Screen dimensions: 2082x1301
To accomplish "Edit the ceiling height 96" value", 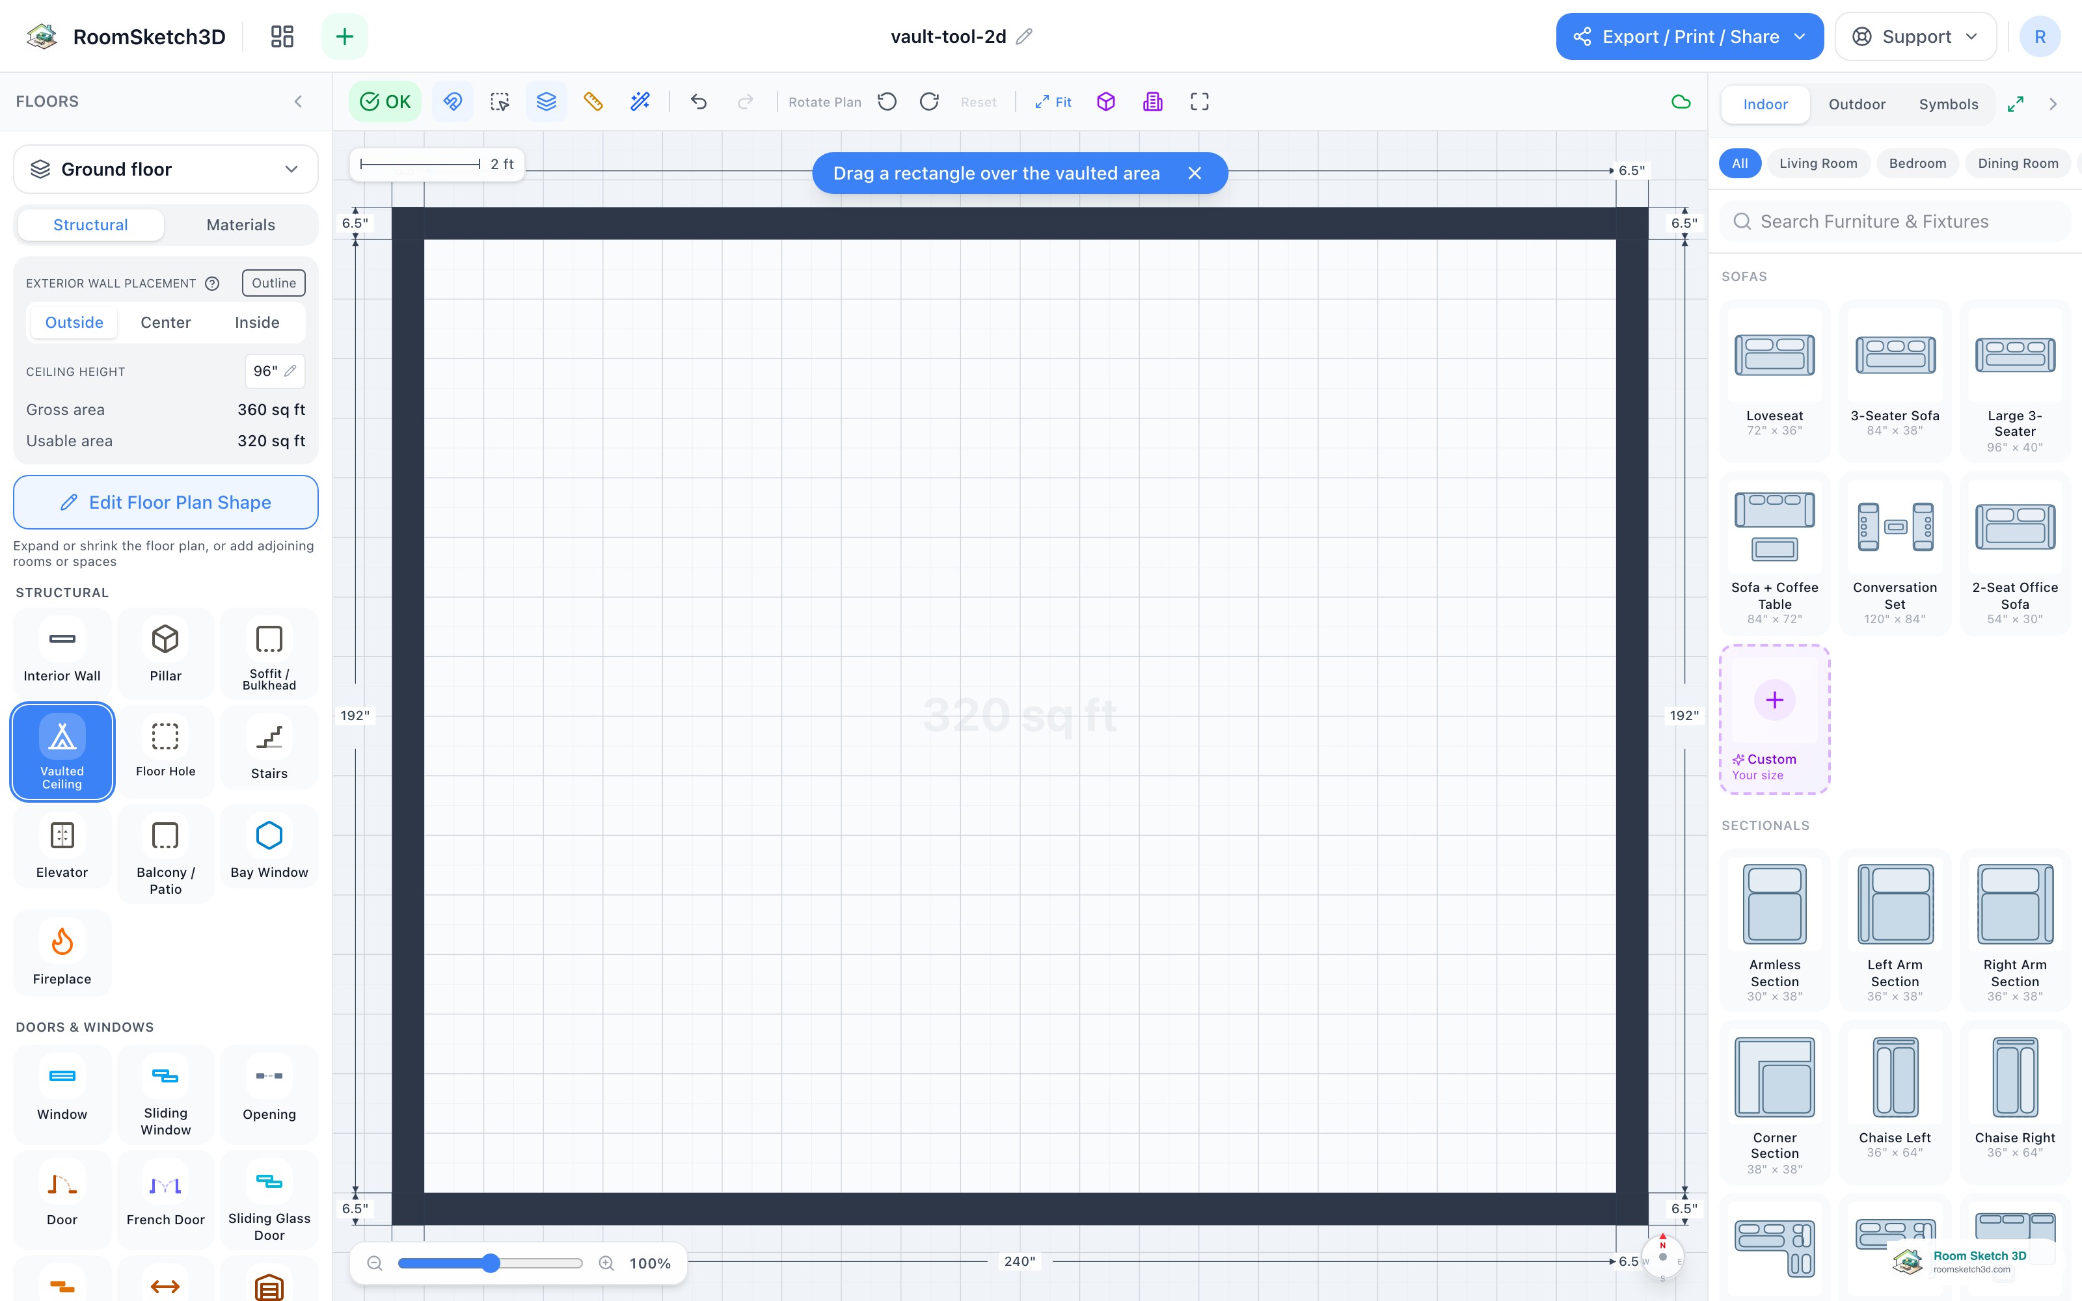I will click(x=275, y=371).
